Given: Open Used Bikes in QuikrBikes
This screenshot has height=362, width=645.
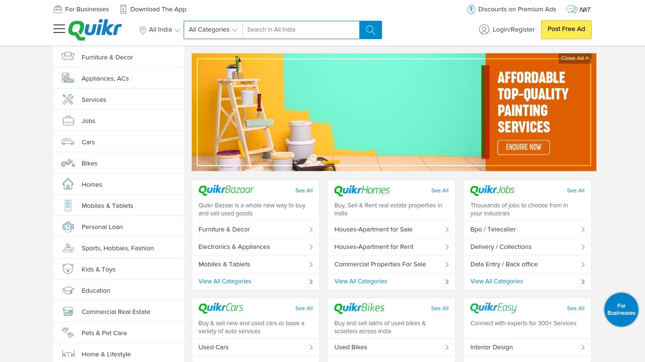Looking at the screenshot, I should point(391,347).
